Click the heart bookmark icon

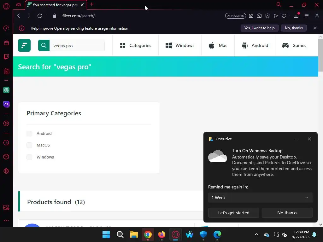[284, 16]
